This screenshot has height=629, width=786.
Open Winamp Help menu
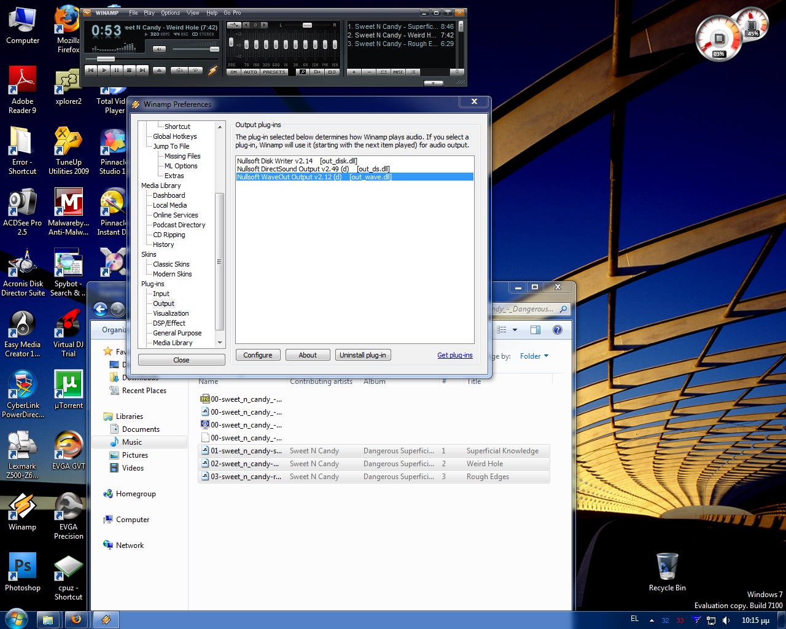coord(212,13)
